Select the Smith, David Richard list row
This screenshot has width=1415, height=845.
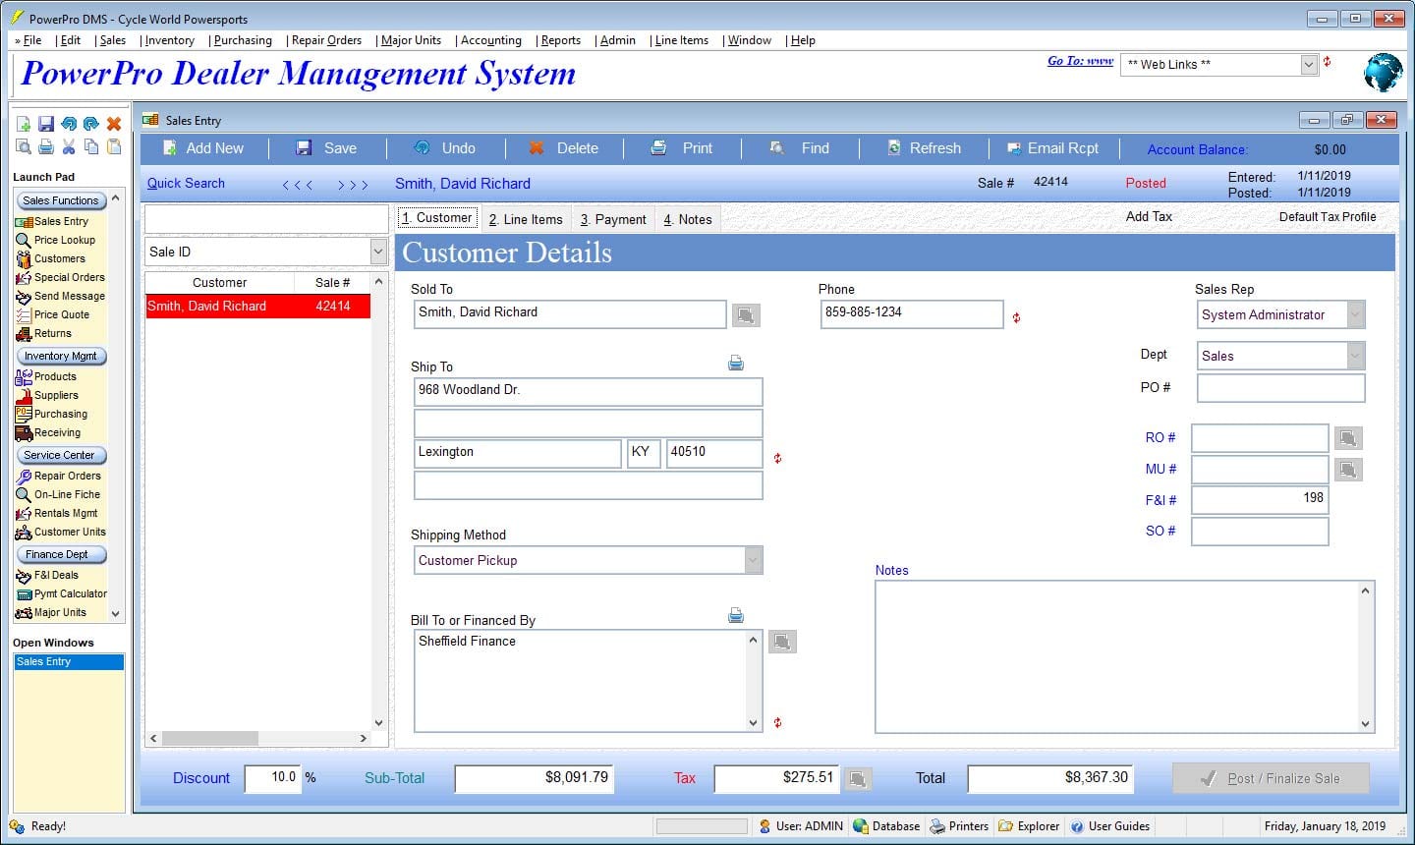point(258,307)
